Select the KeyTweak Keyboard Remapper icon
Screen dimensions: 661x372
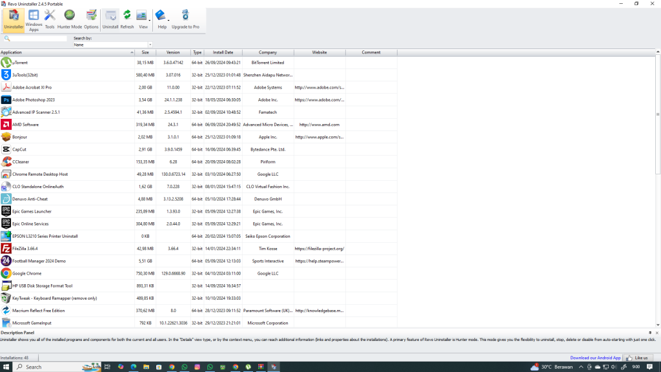(6, 298)
